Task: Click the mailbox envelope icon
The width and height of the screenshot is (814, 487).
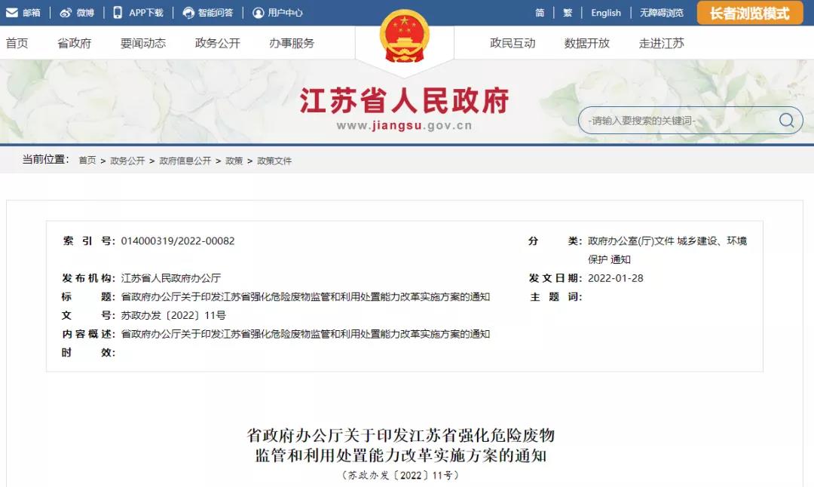Action: [12, 13]
